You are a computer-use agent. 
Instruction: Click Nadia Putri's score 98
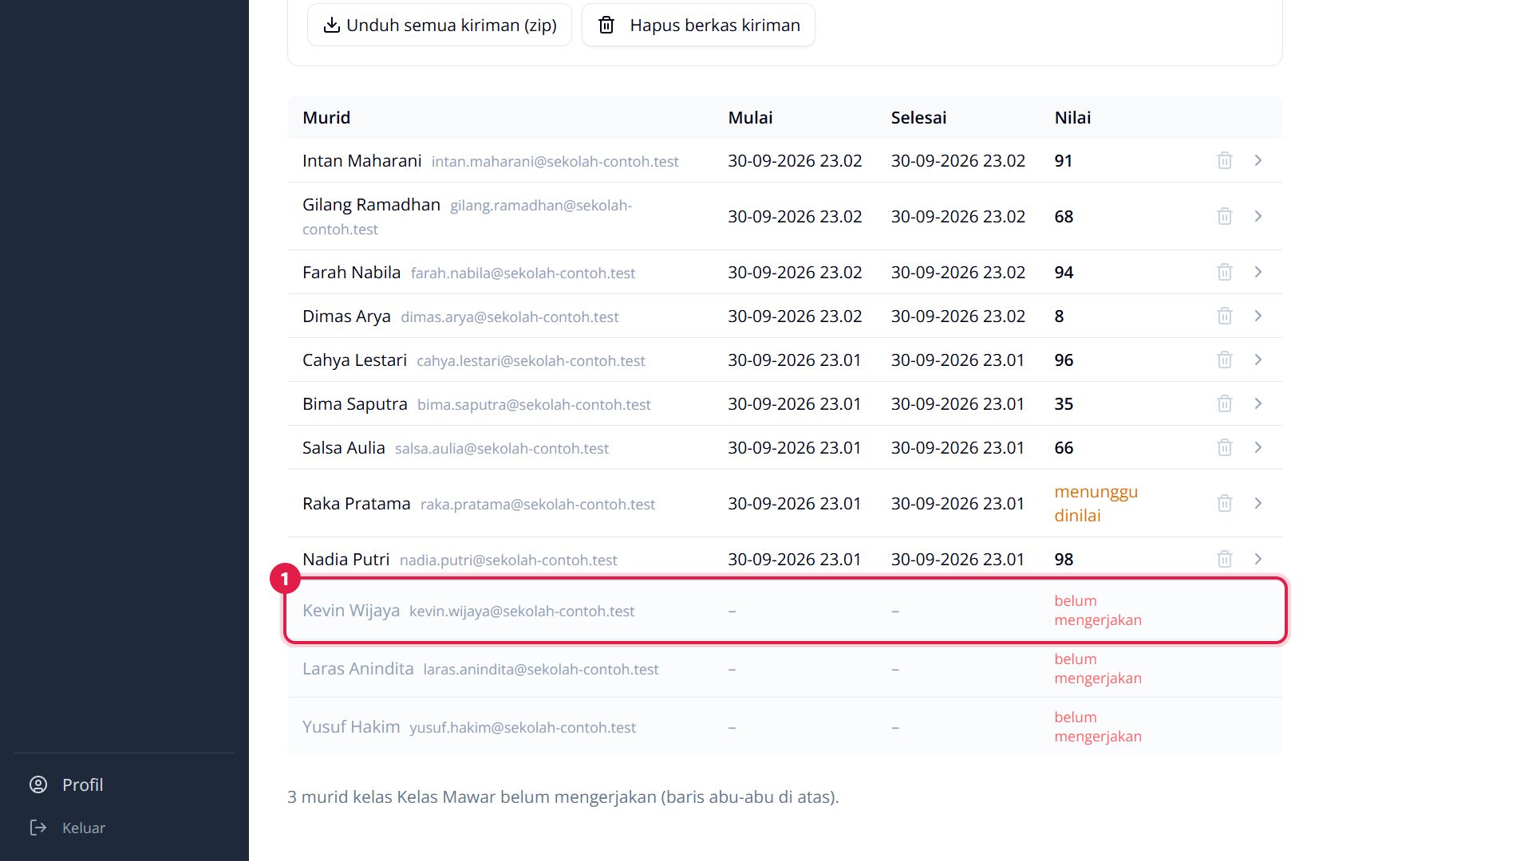tap(1064, 559)
